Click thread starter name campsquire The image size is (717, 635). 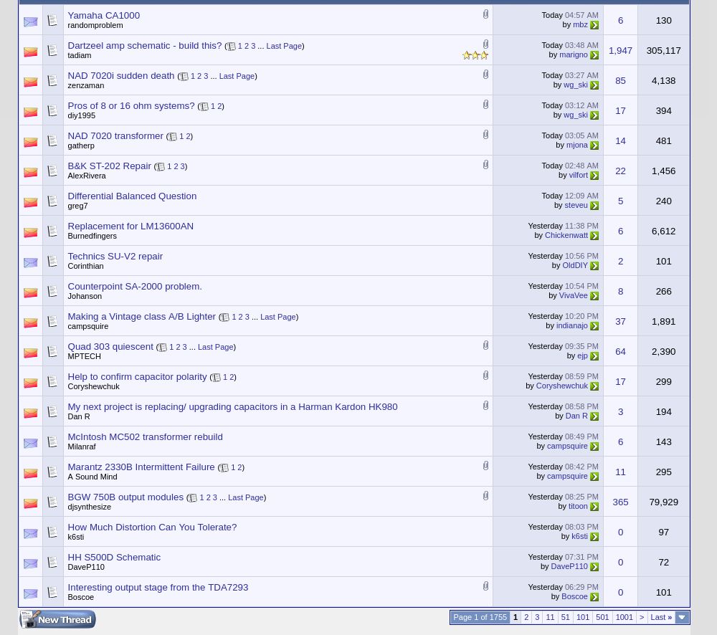click(88, 326)
